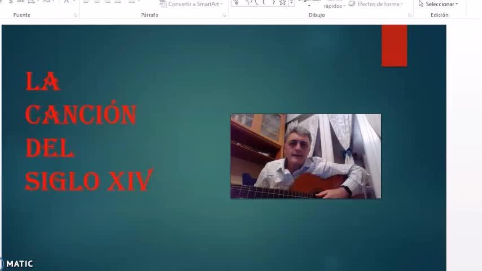482x271 pixels.
Task: Open the Fuente dialog launcher
Action: point(75,15)
